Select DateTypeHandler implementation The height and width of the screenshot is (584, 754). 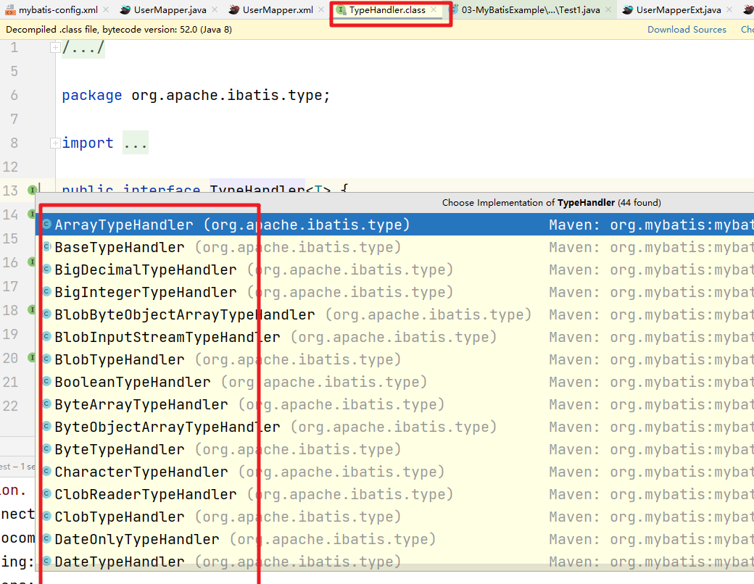395,562
